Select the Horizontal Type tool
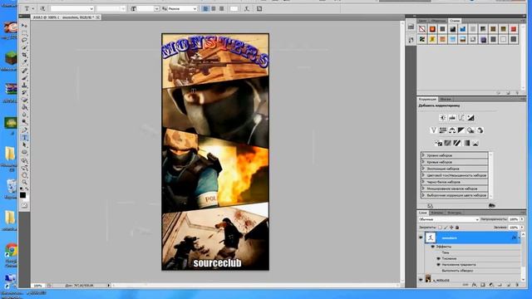The height and width of the screenshot is (299, 532). [24, 138]
